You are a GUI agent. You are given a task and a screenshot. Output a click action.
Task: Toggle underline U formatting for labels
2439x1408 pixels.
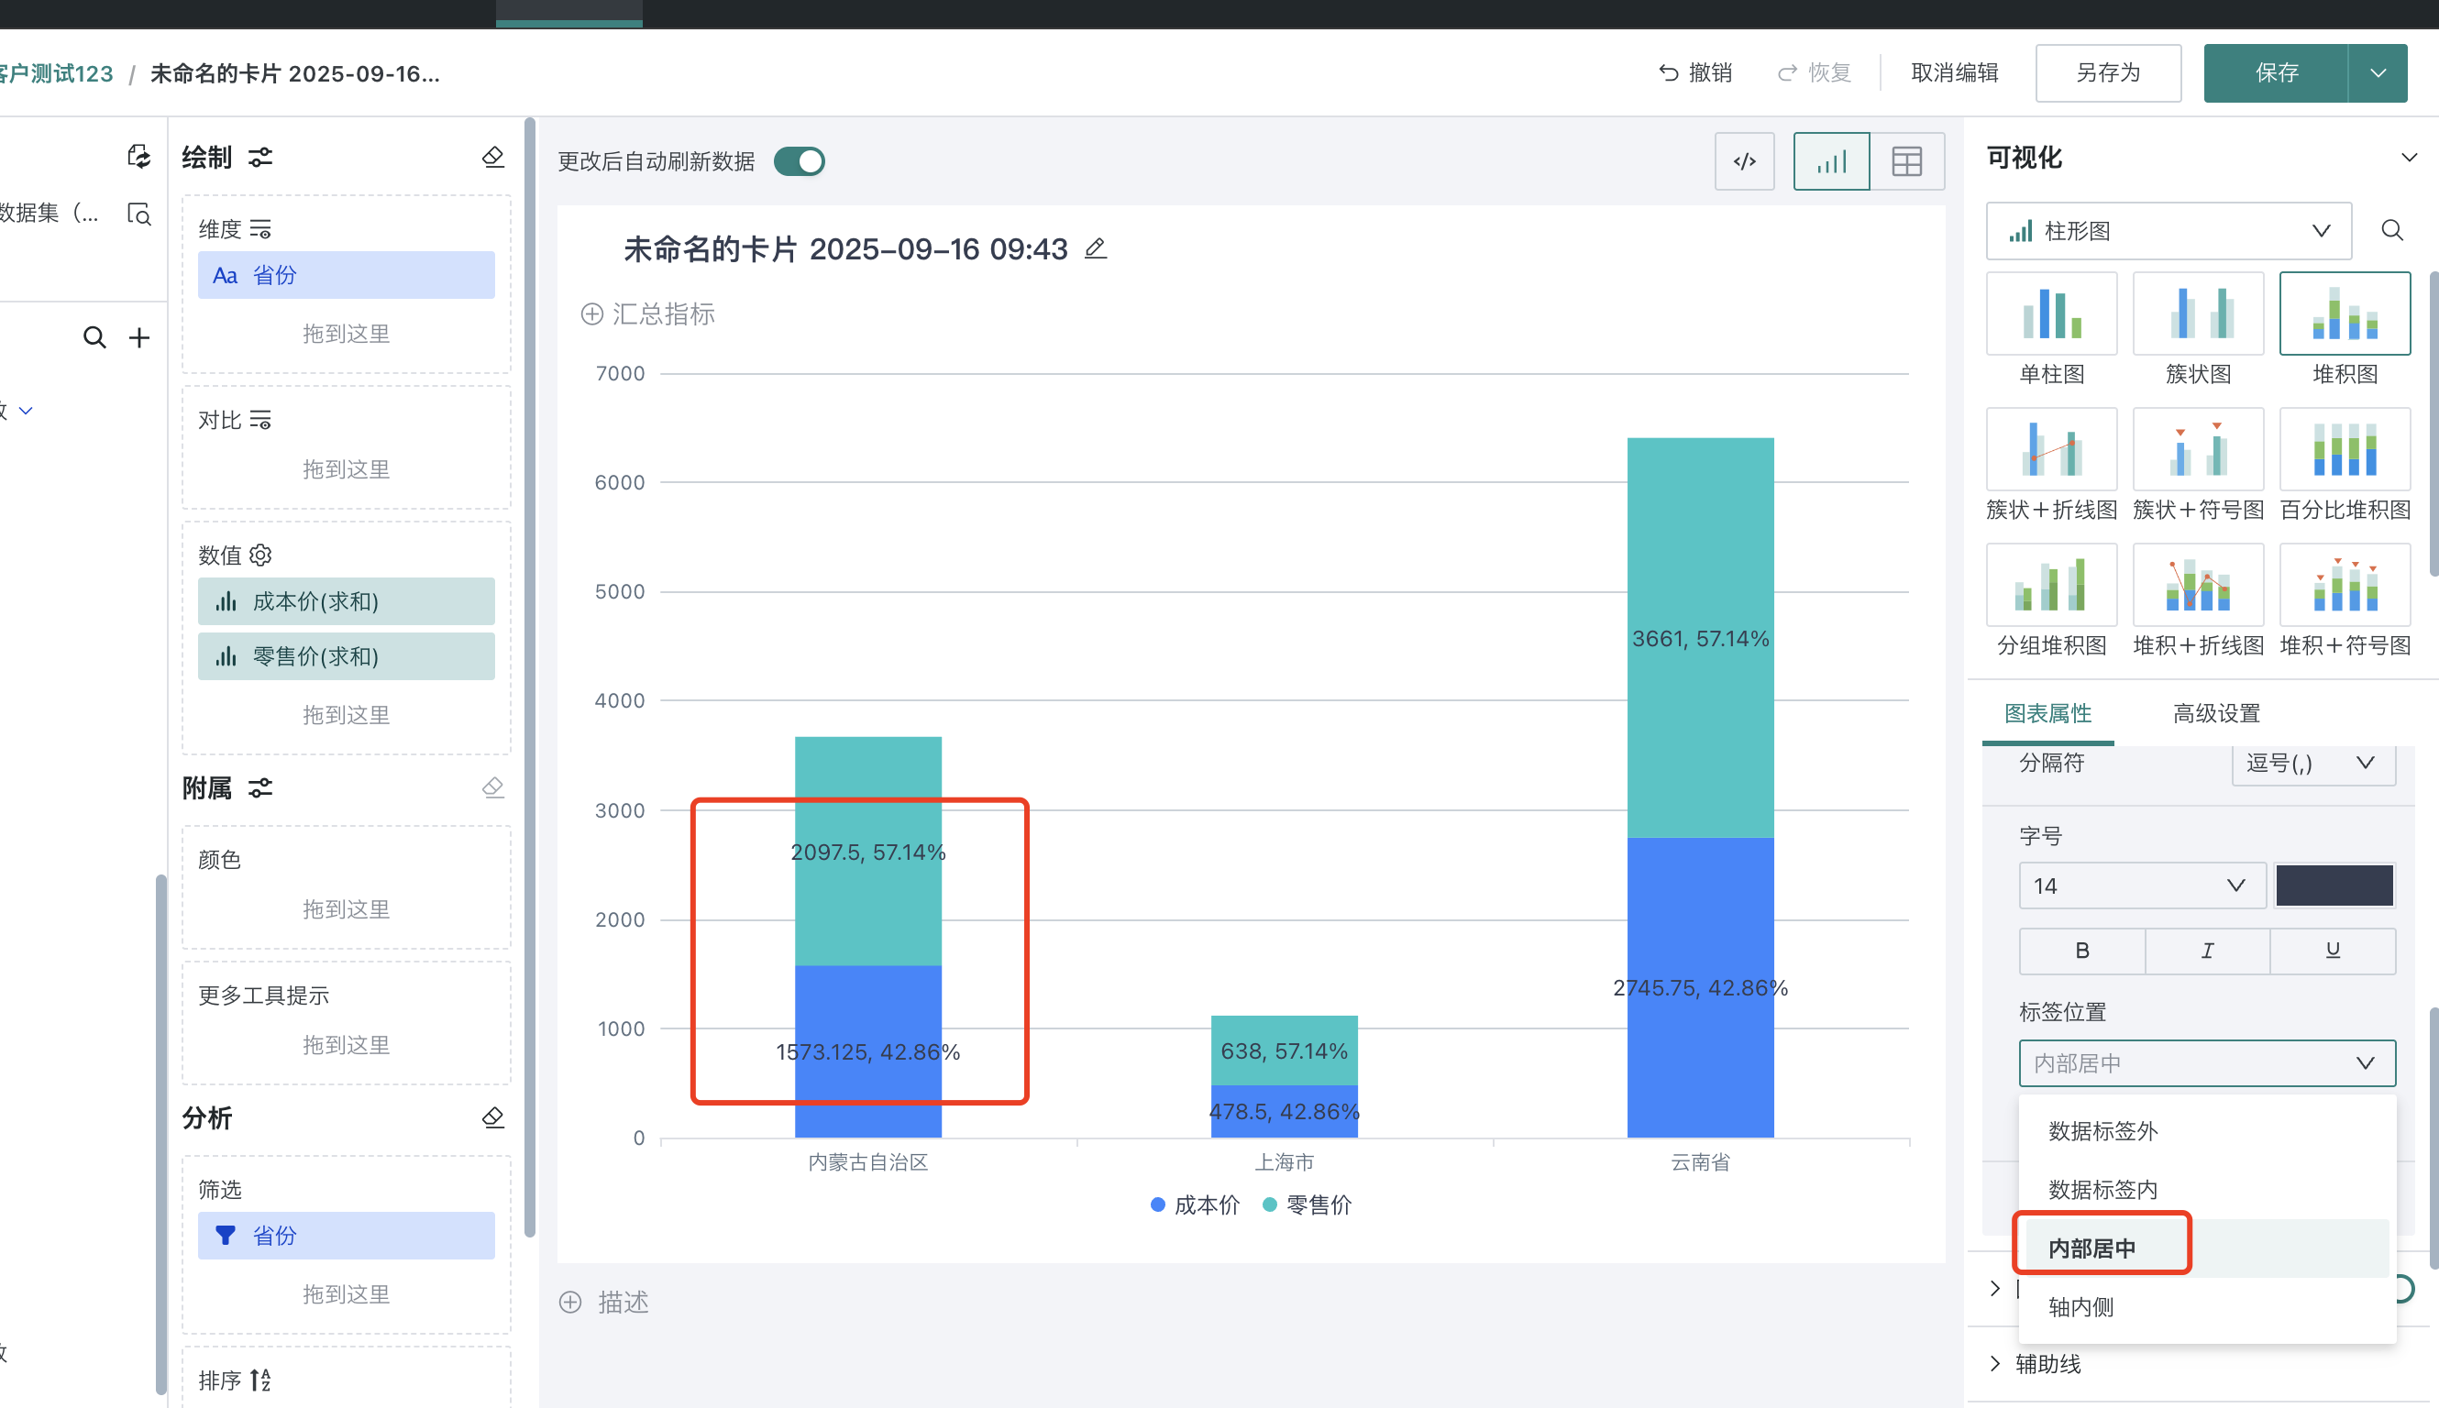(x=2333, y=951)
